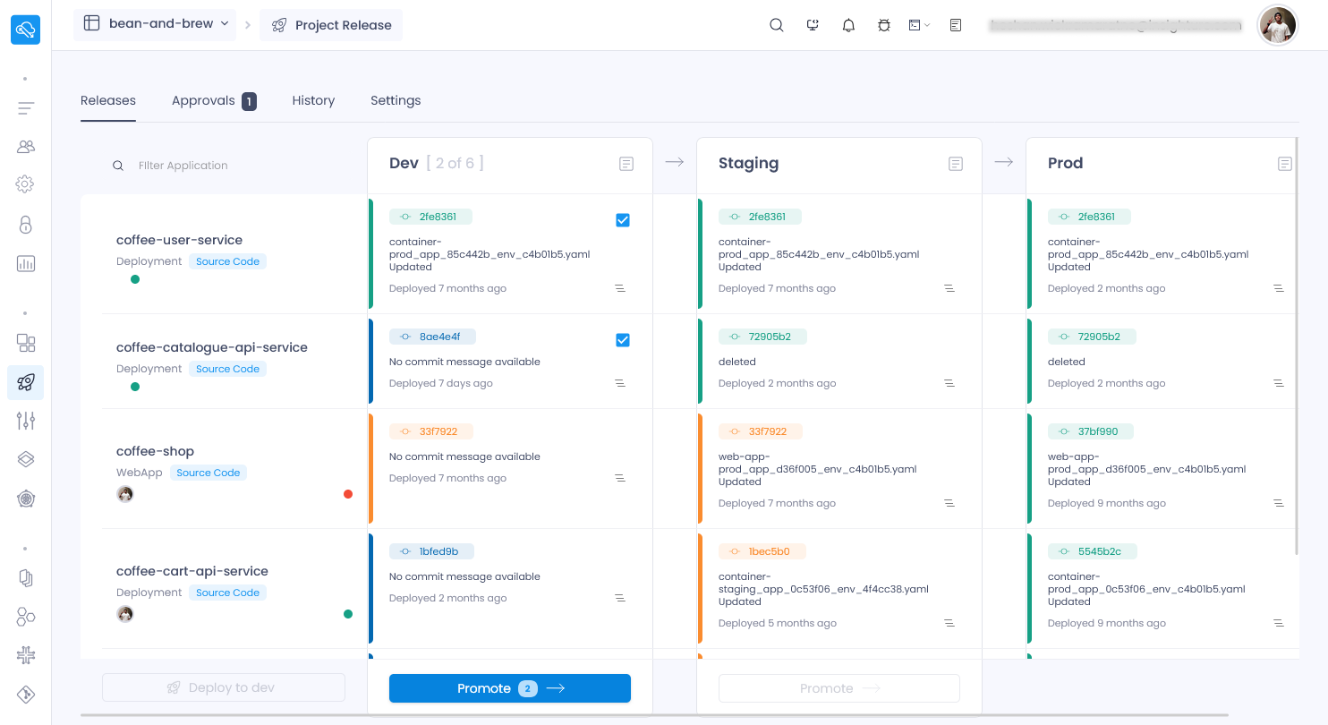The width and height of the screenshot is (1328, 725).
Task: Click the blue Promote button under Dev
Action: click(x=510, y=688)
